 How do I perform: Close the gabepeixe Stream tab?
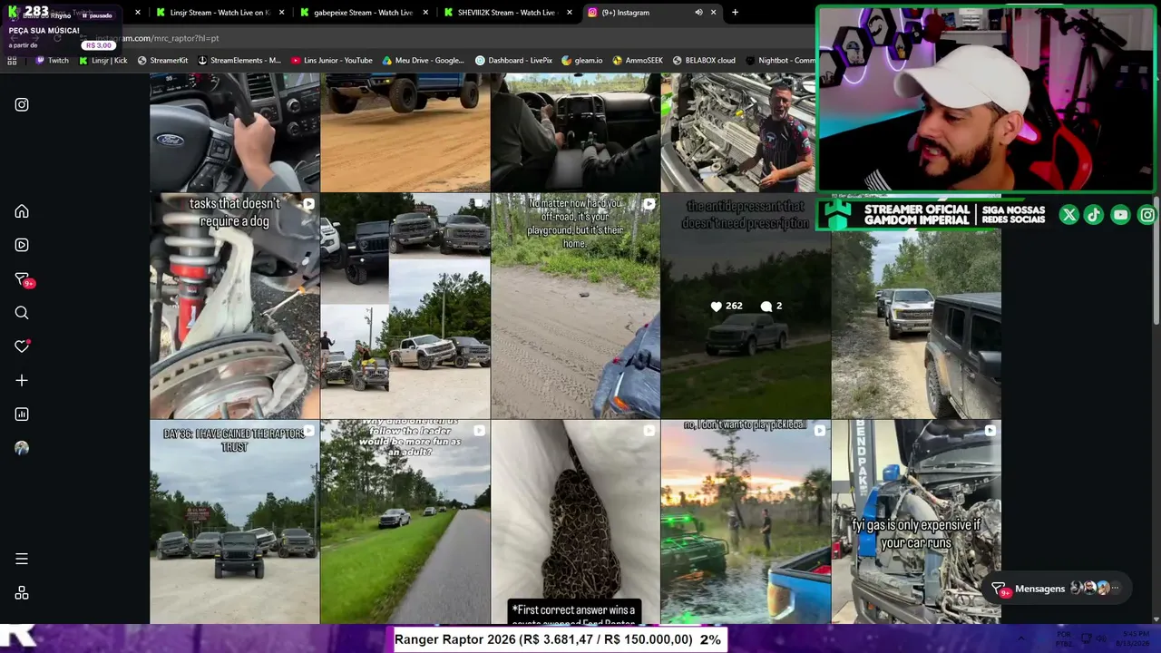click(x=426, y=13)
